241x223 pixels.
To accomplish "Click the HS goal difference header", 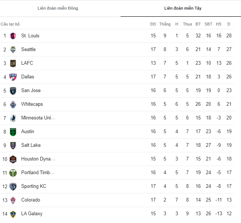I will tap(219, 24).
